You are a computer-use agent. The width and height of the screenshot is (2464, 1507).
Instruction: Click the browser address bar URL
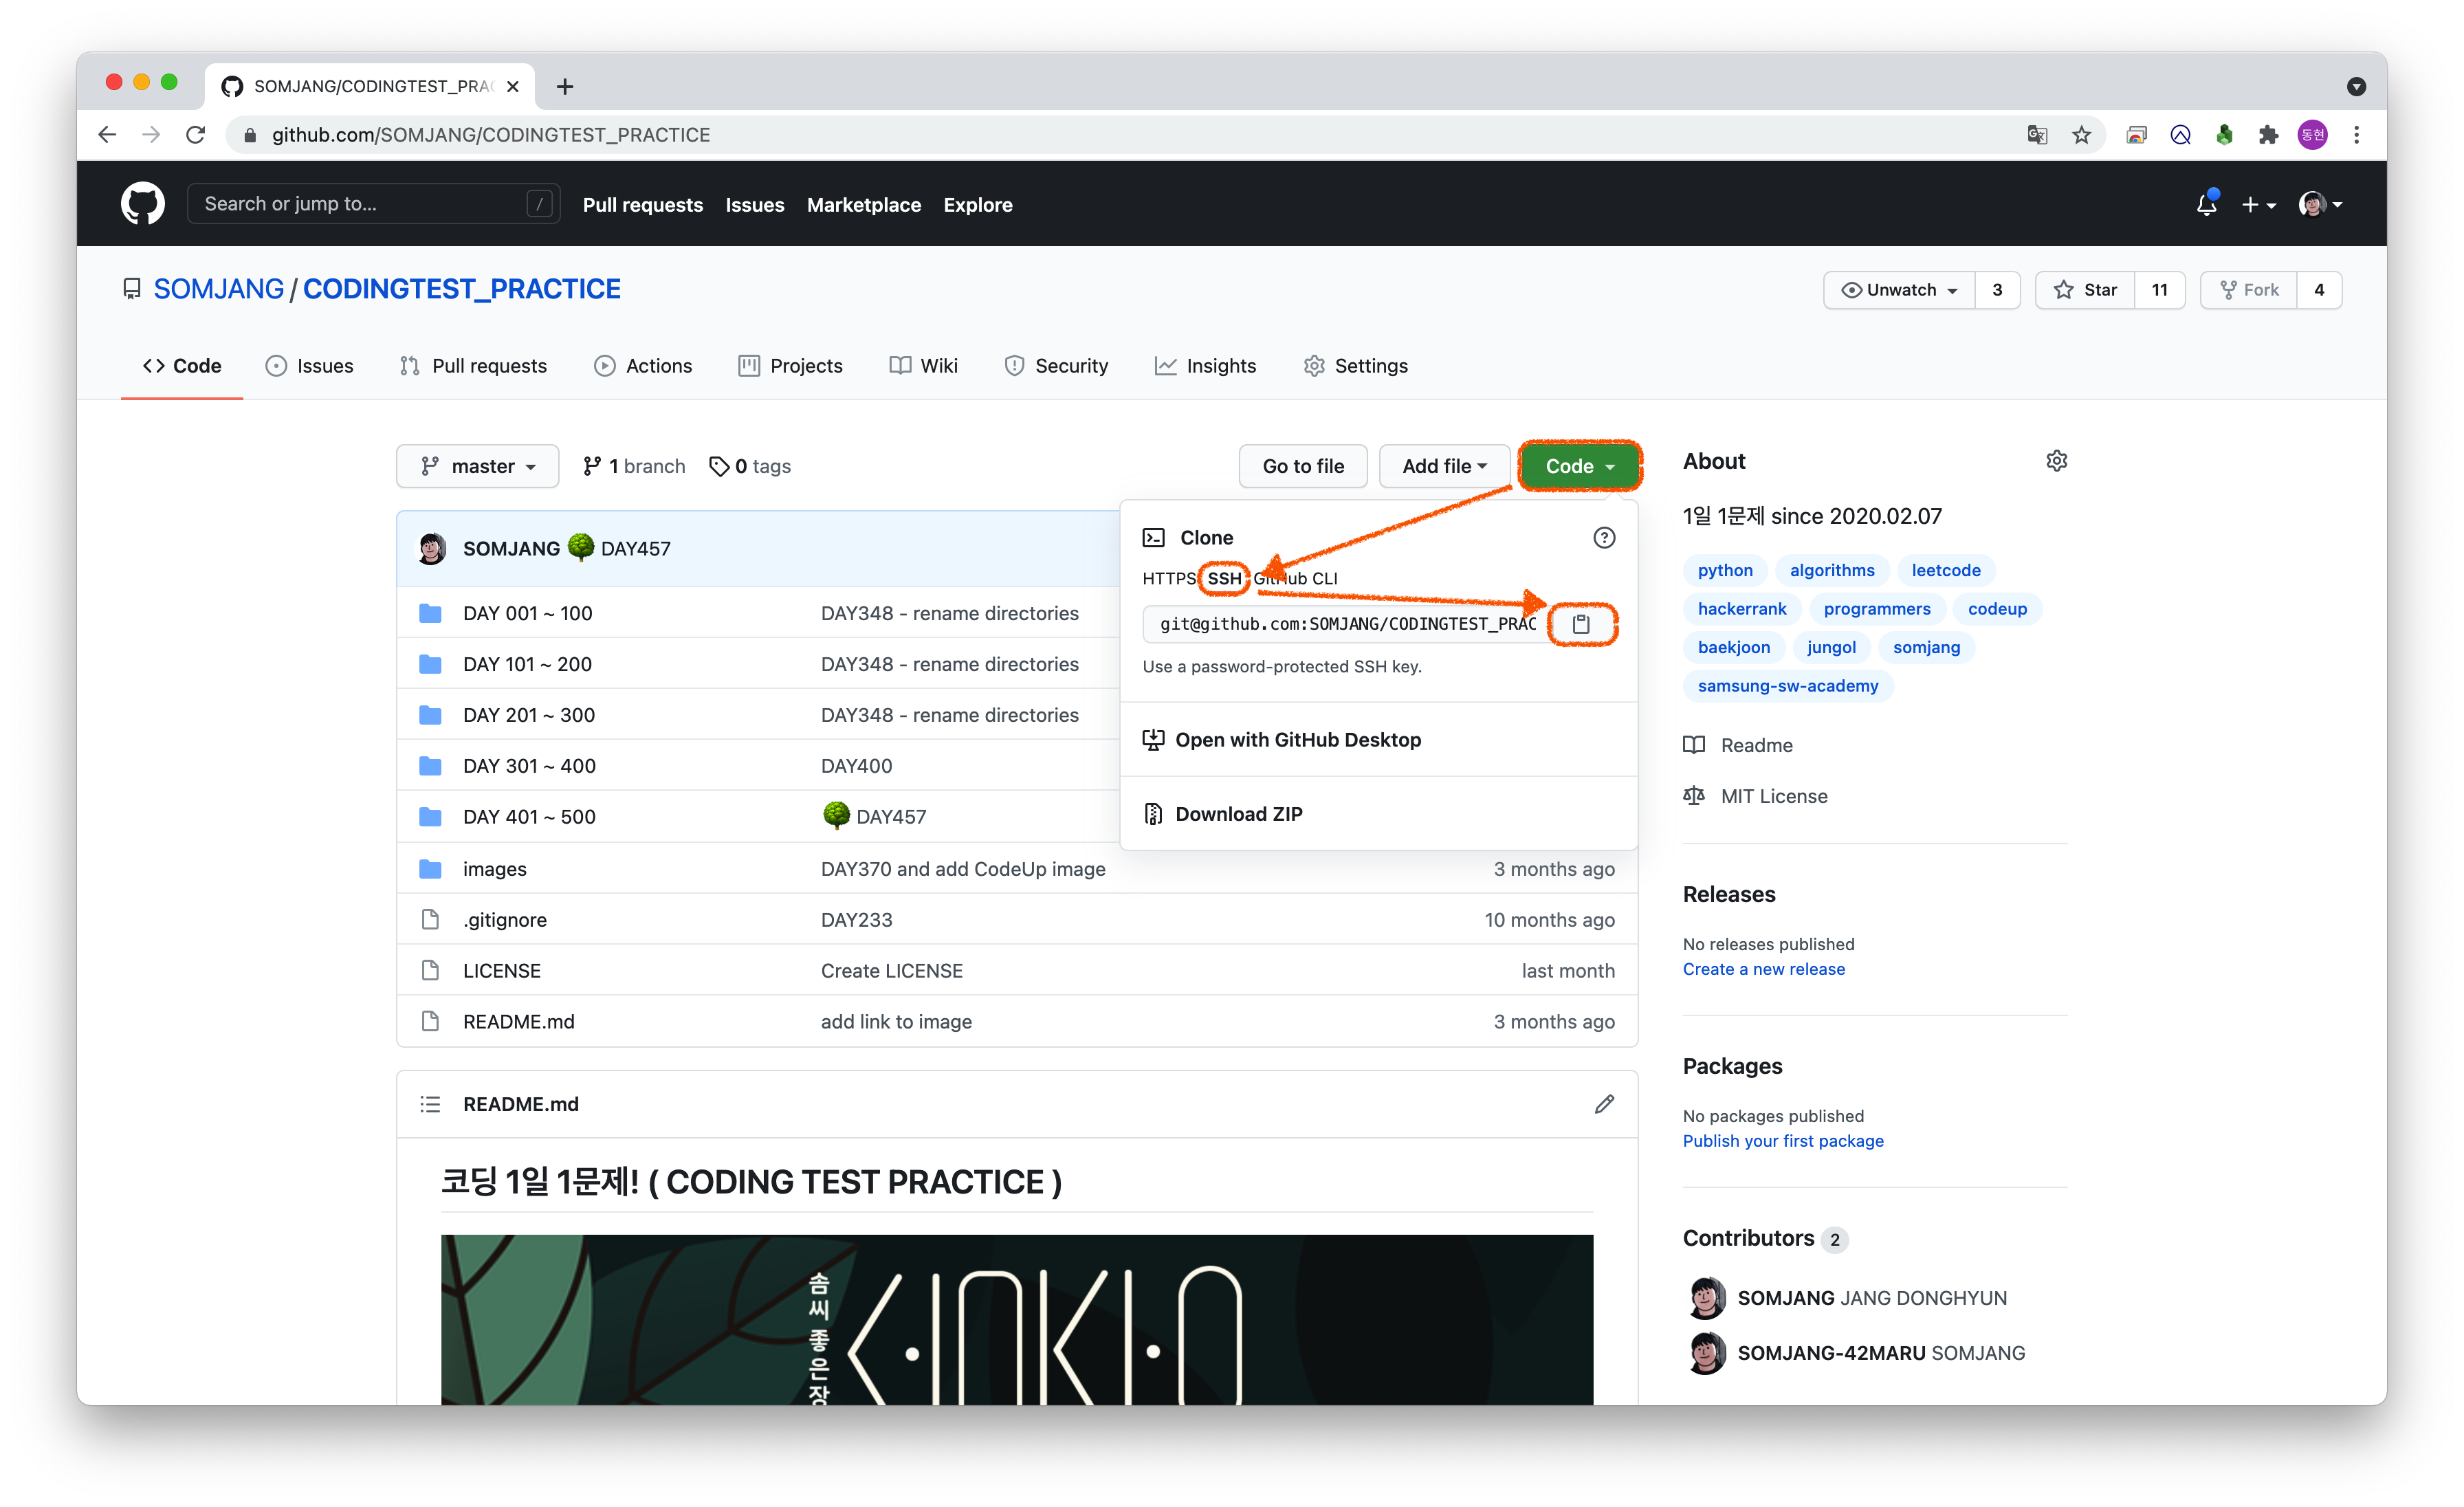[490, 135]
